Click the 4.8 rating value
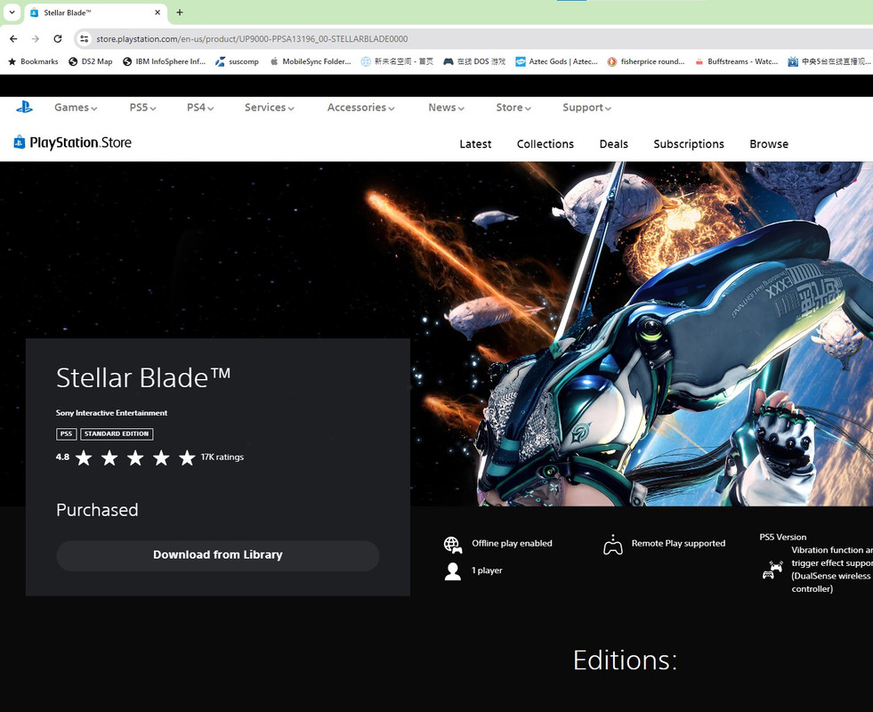 click(x=62, y=457)
